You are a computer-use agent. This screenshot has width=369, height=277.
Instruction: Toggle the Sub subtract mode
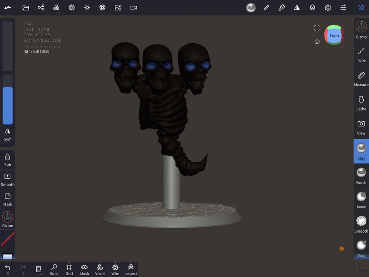point(8,160)
